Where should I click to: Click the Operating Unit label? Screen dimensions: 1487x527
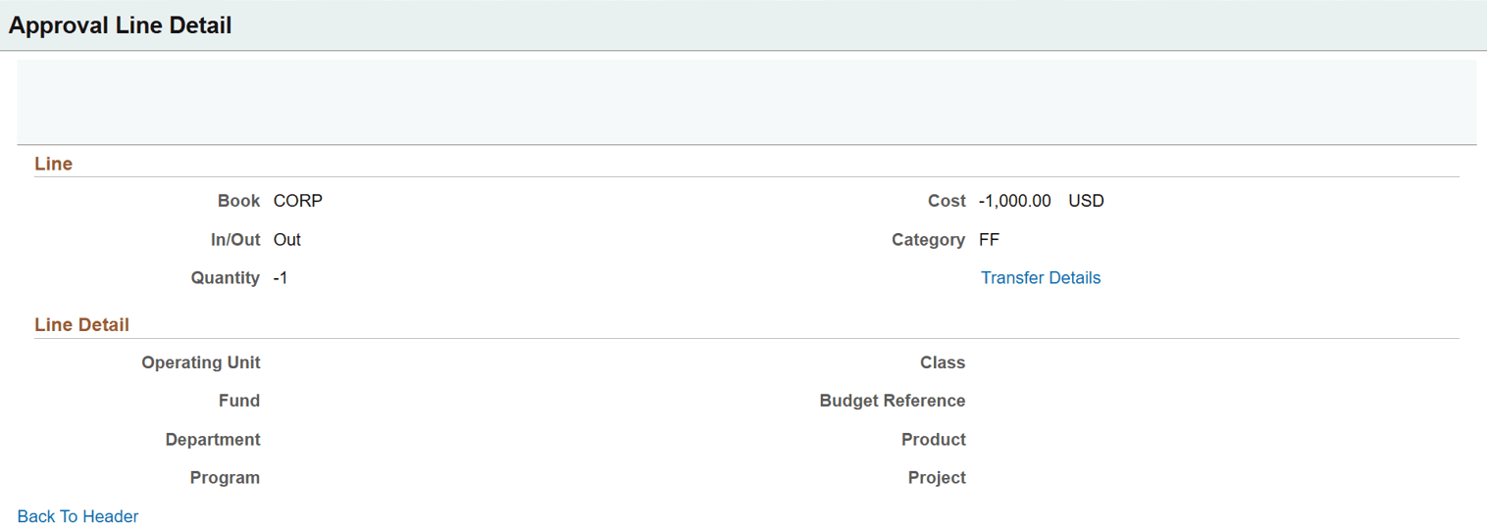[201, 362]
